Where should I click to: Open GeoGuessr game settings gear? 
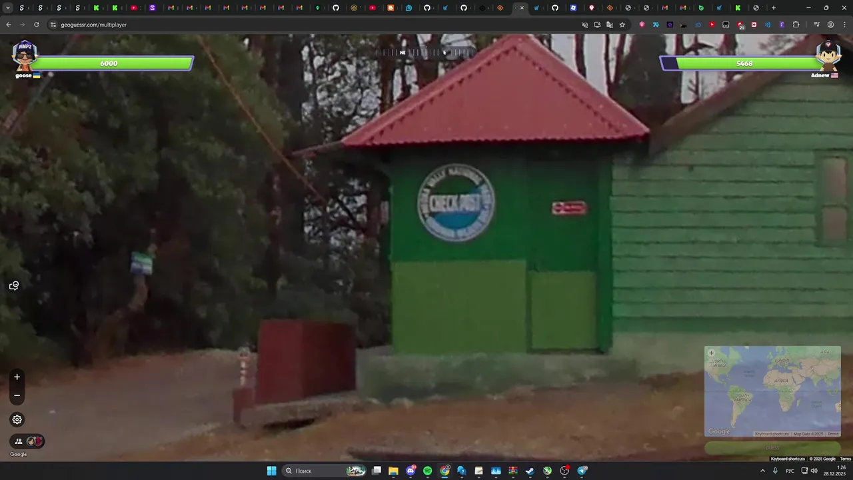(x=17, y=419)
